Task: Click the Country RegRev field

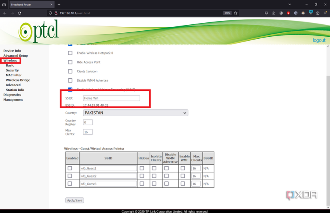Action: point(88,122)
